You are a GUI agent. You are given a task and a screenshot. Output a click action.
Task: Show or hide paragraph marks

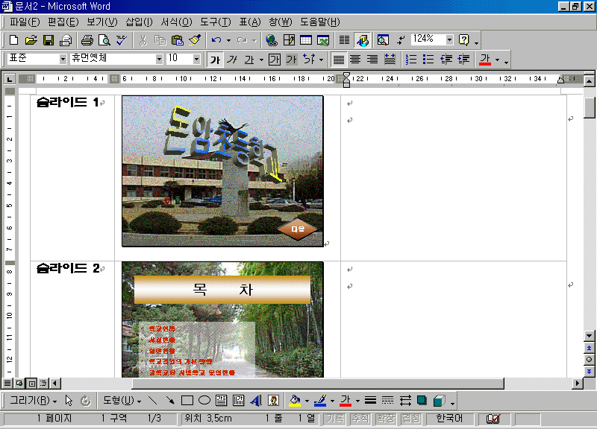click(401, 40)
